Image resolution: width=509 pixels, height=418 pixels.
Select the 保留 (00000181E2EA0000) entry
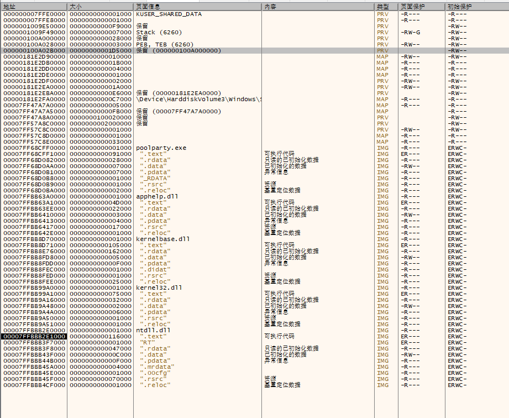[x=179, y=93]
